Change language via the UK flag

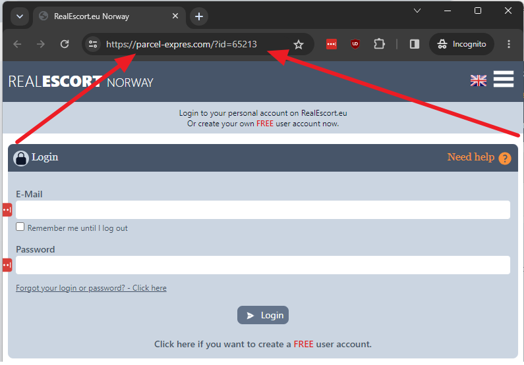click(479, 80)
